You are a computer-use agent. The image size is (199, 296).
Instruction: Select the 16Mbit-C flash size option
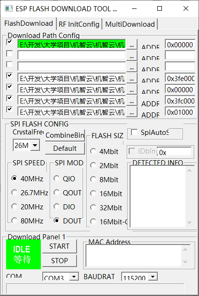click(109, 222)
